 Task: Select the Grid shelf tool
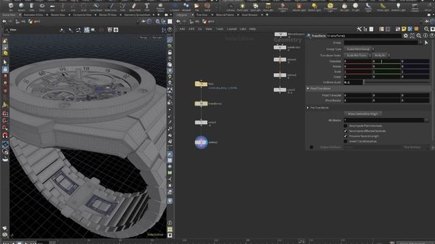tap(52, 7)
